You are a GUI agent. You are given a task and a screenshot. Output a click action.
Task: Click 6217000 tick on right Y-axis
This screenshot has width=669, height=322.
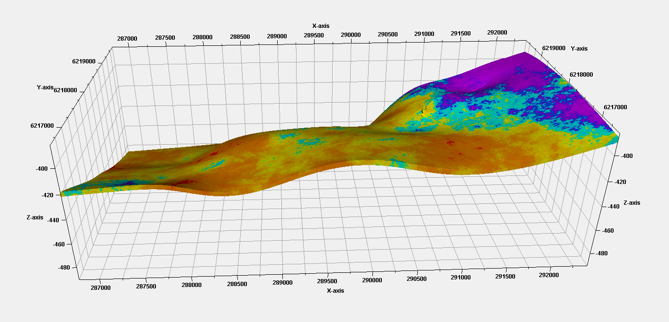coord(615,107)
